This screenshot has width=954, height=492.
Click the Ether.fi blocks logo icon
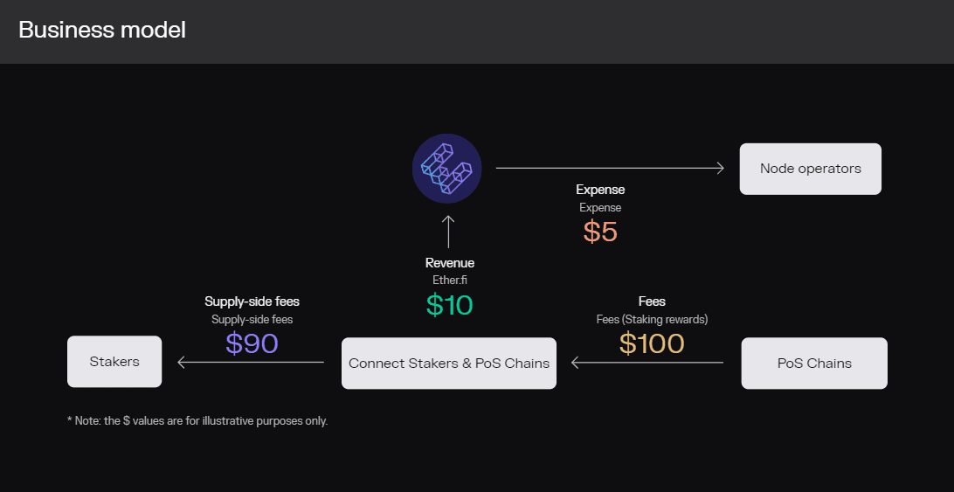tap(446, 169)
